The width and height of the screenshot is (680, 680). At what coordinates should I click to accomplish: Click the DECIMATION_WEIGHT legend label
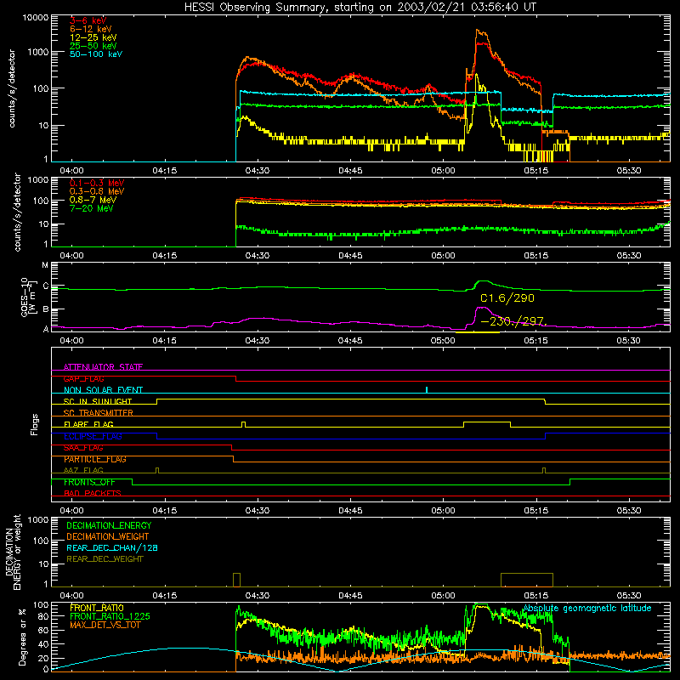tap(108, 536)
